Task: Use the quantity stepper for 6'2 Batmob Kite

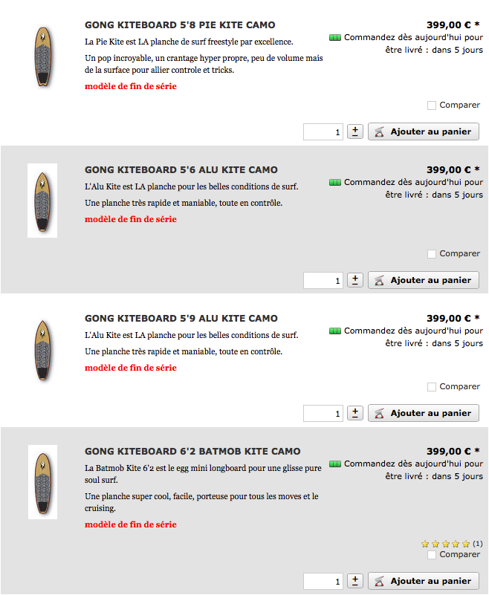Action: point(355,581)
